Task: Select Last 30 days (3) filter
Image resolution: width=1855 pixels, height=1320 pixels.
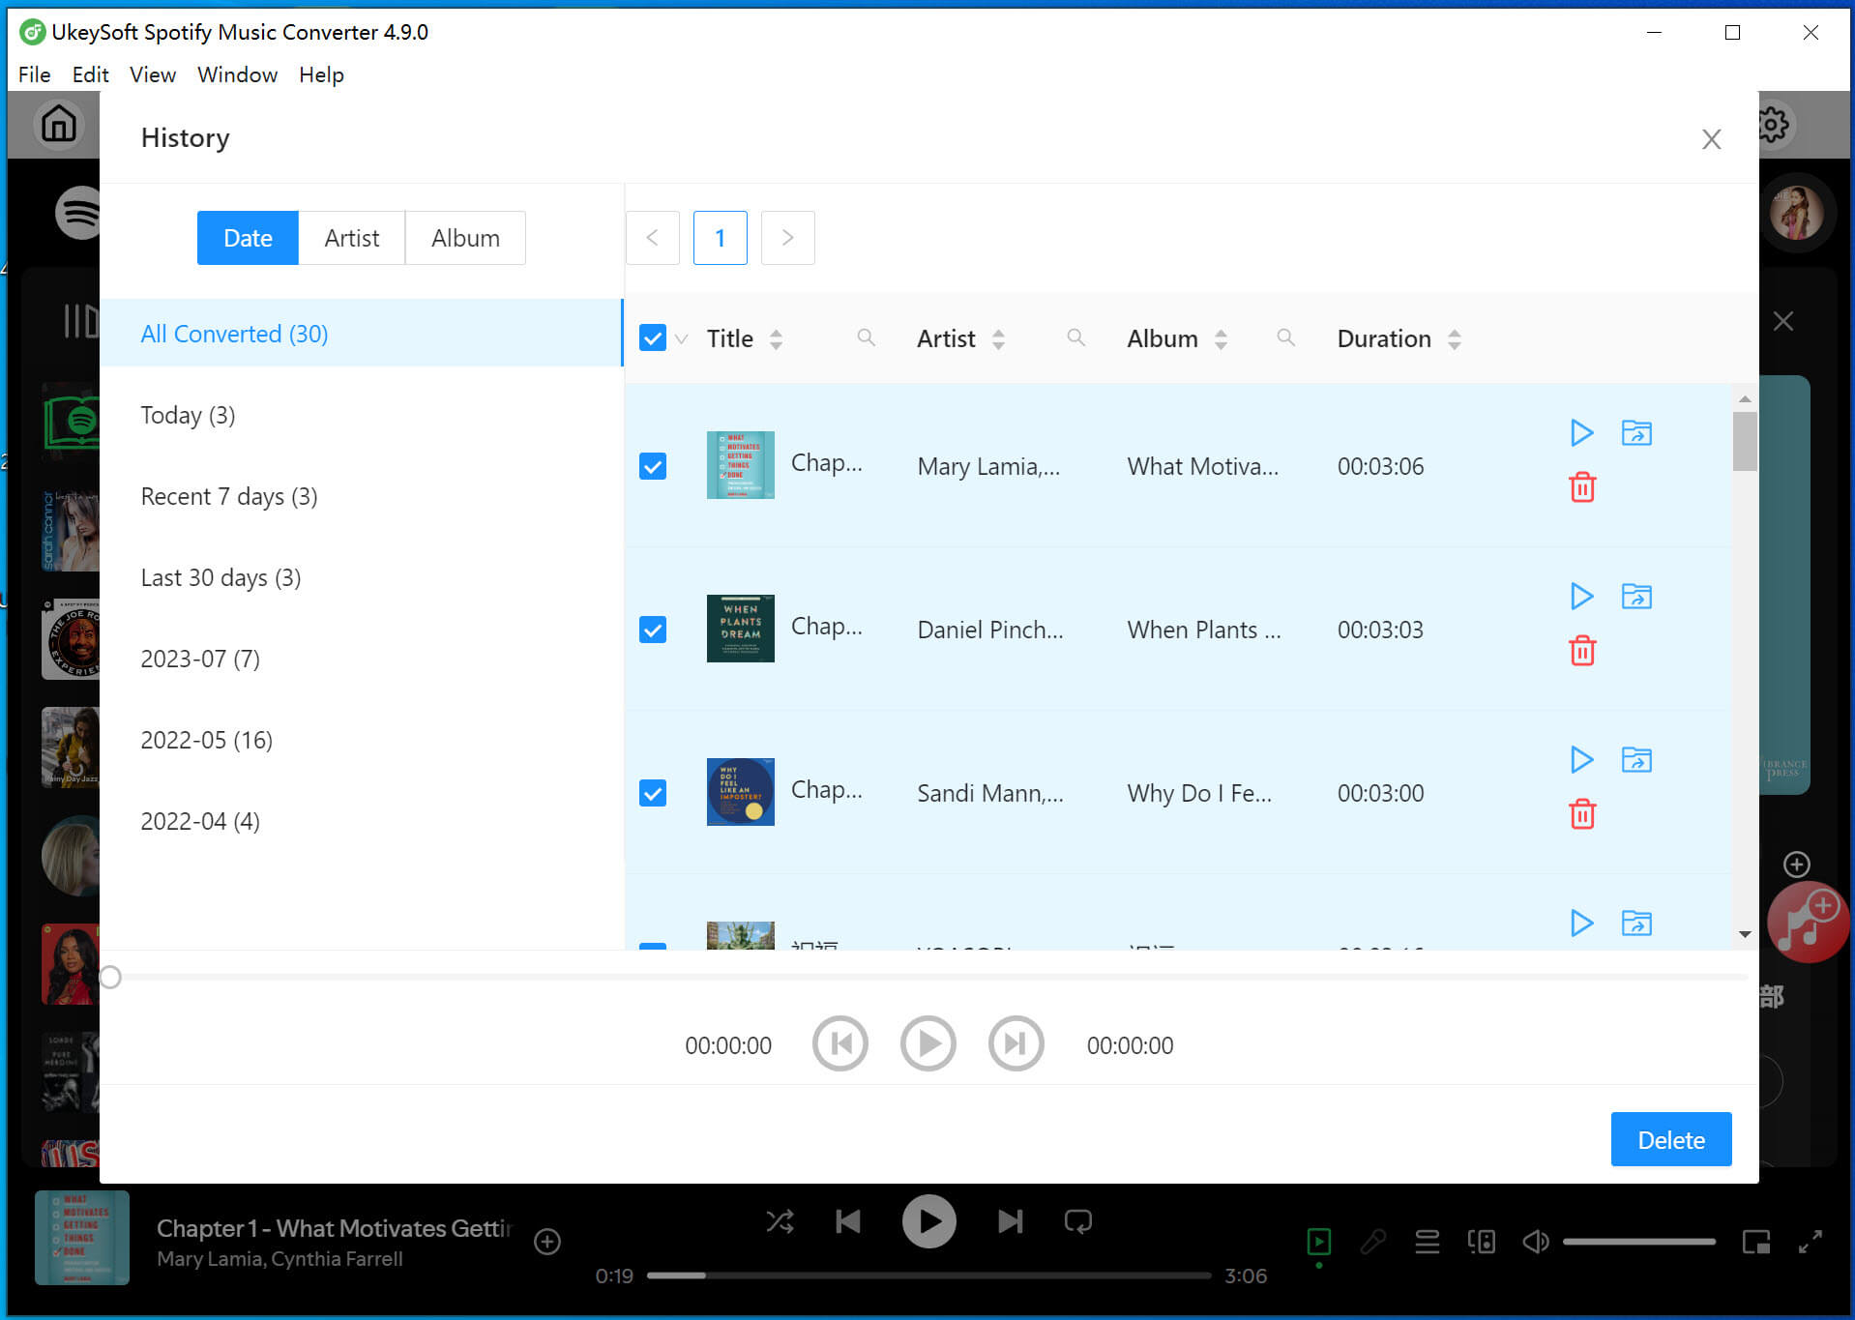Action: coord(362,577)
